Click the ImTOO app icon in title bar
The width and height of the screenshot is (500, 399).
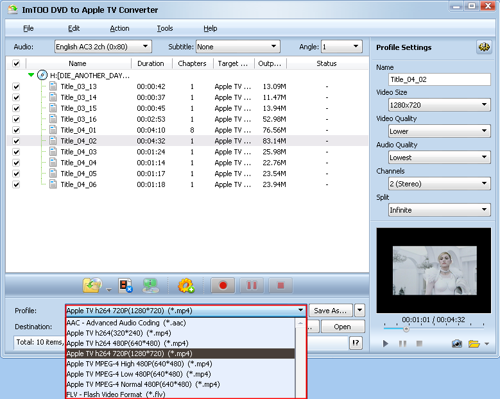(x=13, y=10)
